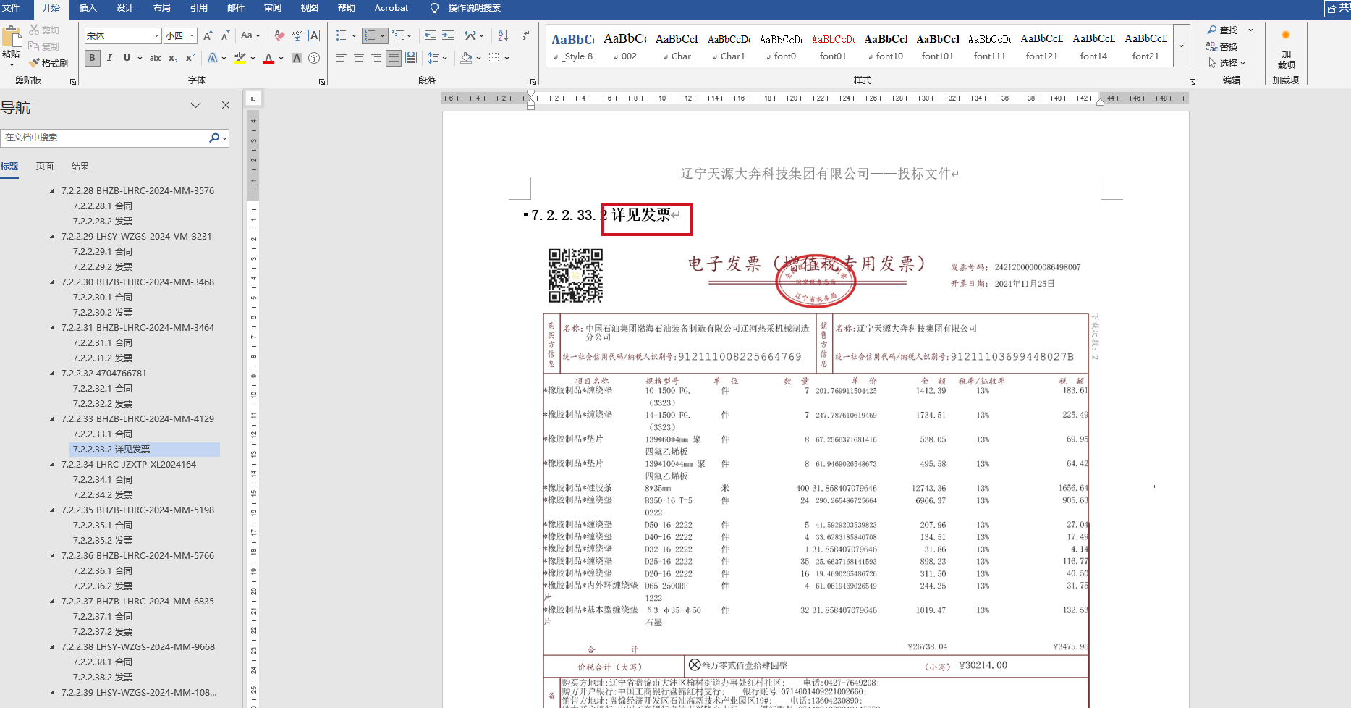Screen dimensions: 1351x708
Task: Sort paragraphs with the A-Z sort icon
Action: coord(503,35)
